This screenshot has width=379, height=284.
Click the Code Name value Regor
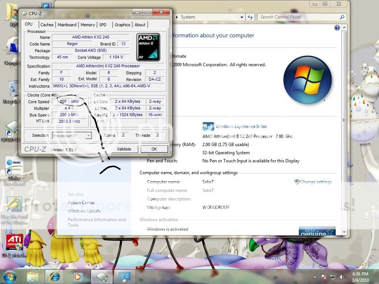click(72, 44)
